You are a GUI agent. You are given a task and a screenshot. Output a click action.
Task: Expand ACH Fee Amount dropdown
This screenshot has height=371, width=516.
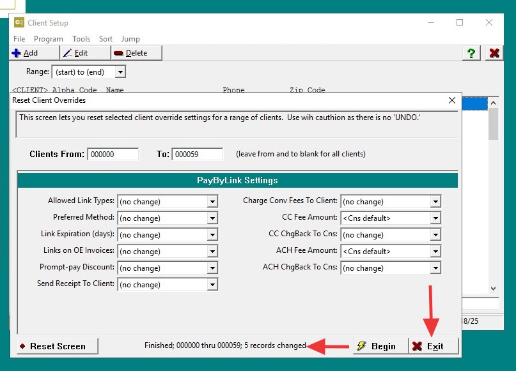click(x=435, y=252)
